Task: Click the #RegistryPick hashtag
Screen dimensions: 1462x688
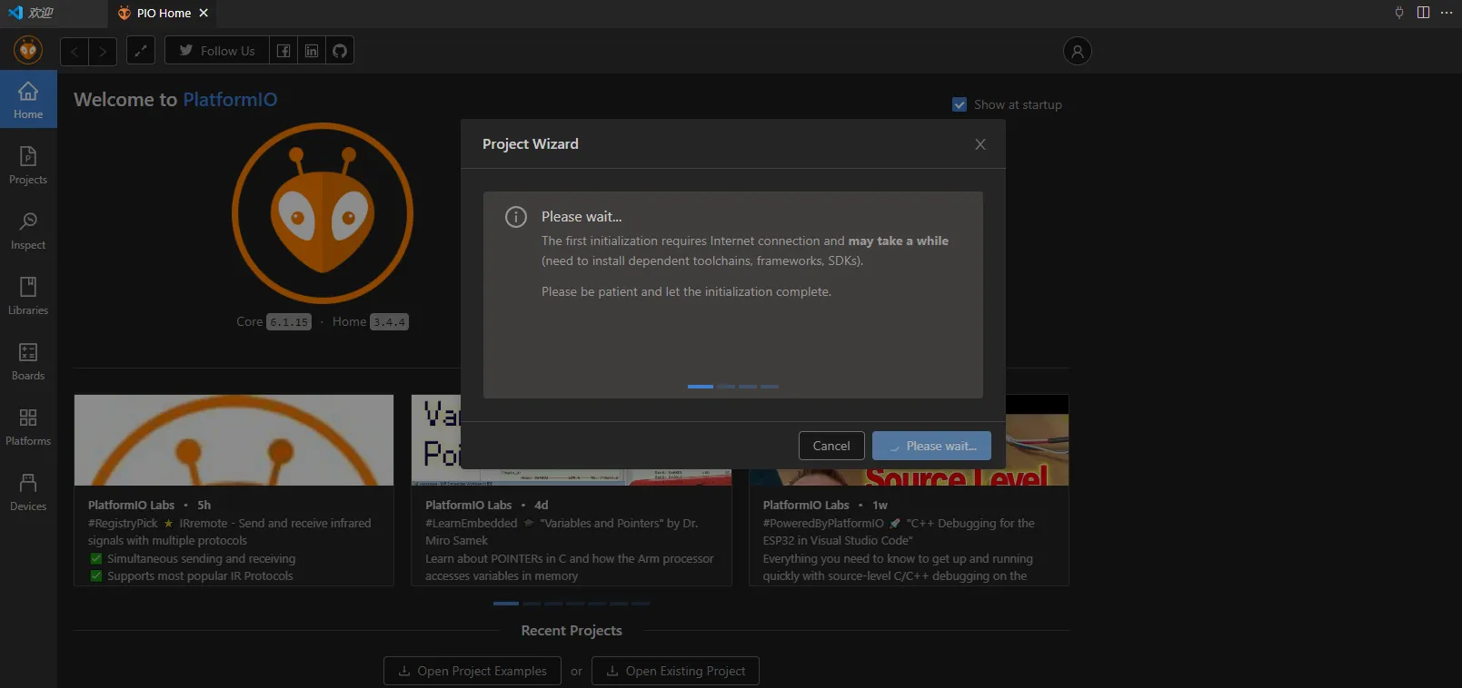Action: [123, 524]
